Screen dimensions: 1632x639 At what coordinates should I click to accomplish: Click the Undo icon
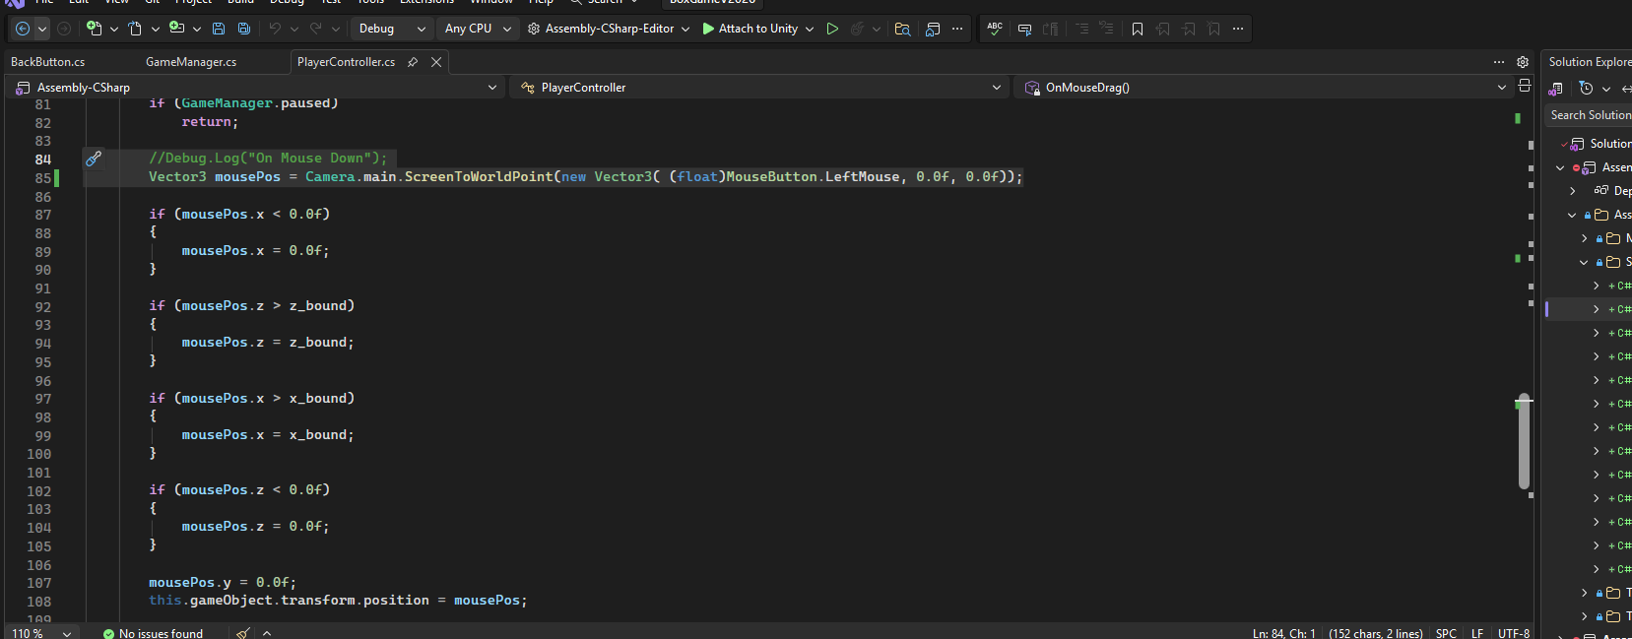click(275, 29)
